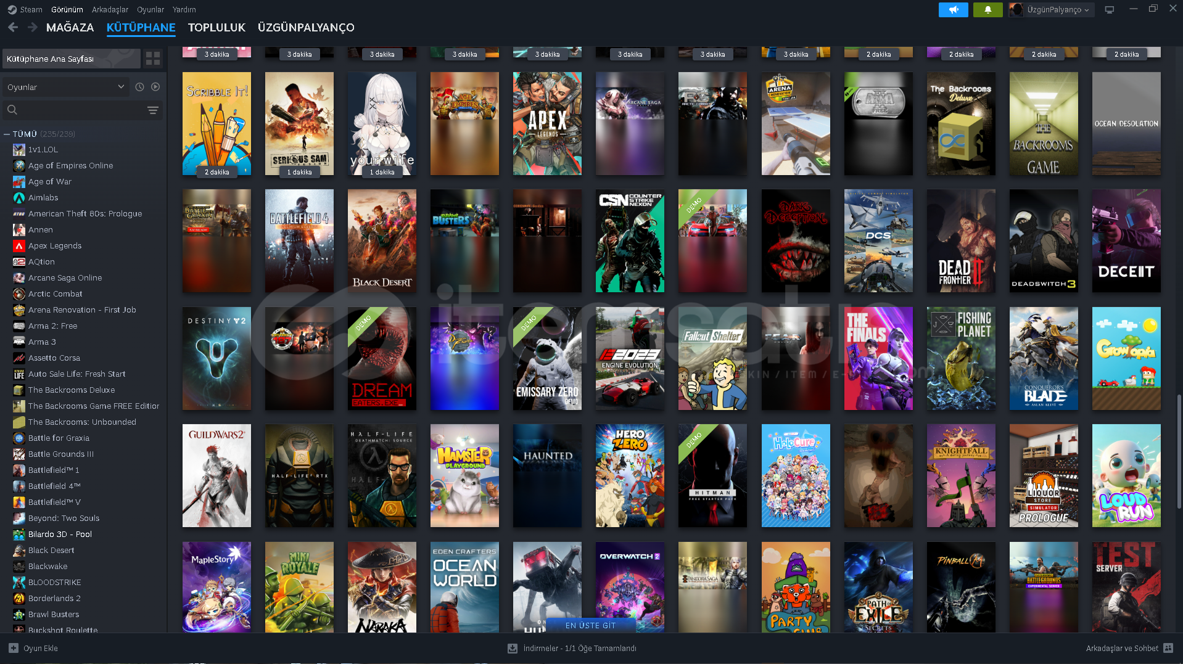Select Black Desert in sidebar list

coord(51,551)
